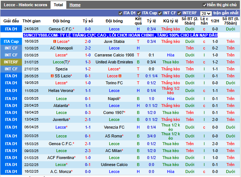Select Udinese Calcio team name

pyautogui.click(x=114, y=165)
